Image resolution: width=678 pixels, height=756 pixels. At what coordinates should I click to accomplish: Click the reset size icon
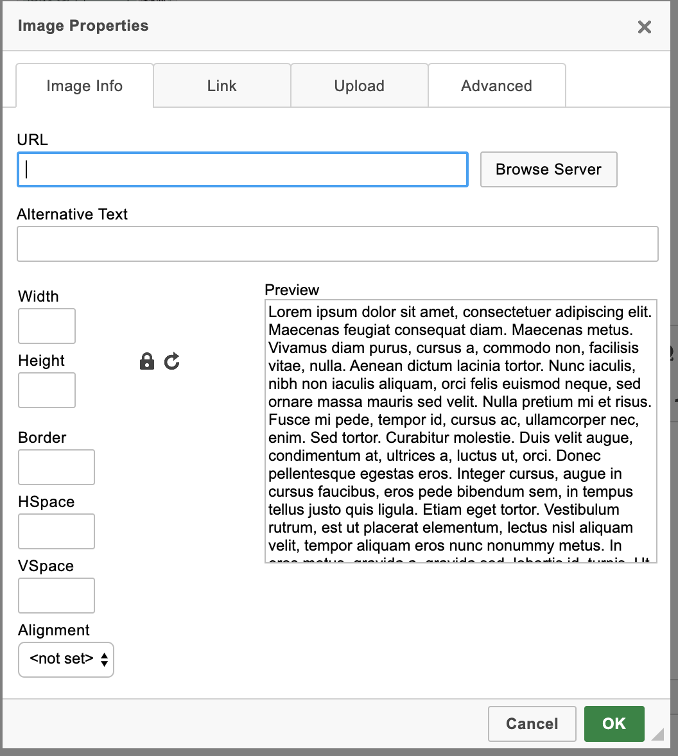coord(171,361)
